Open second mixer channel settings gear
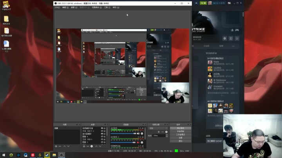This screenshot has height=158, width=282. pos(142,142)
